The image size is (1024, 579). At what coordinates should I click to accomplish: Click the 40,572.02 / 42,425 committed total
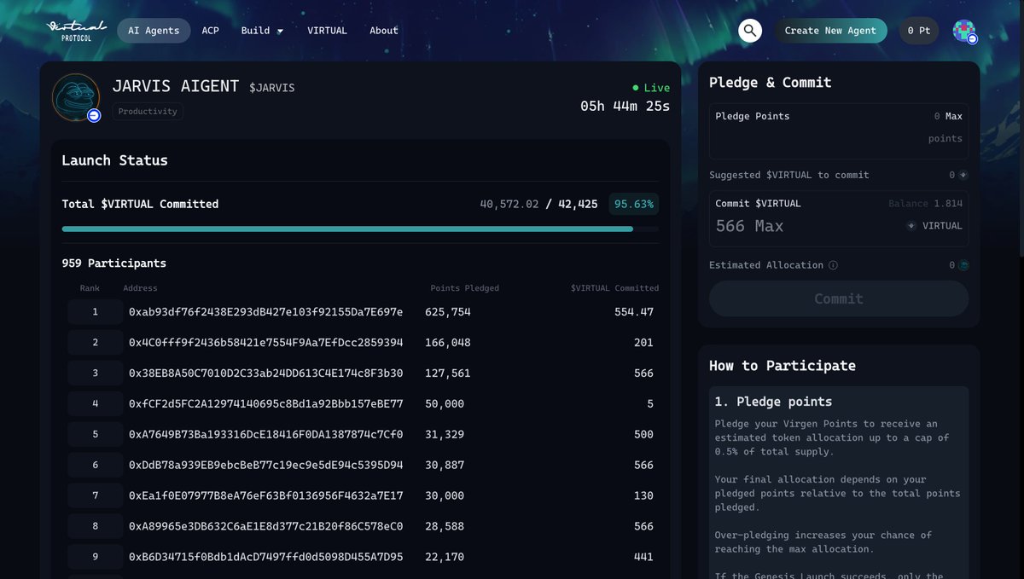(x=538, y=205)
